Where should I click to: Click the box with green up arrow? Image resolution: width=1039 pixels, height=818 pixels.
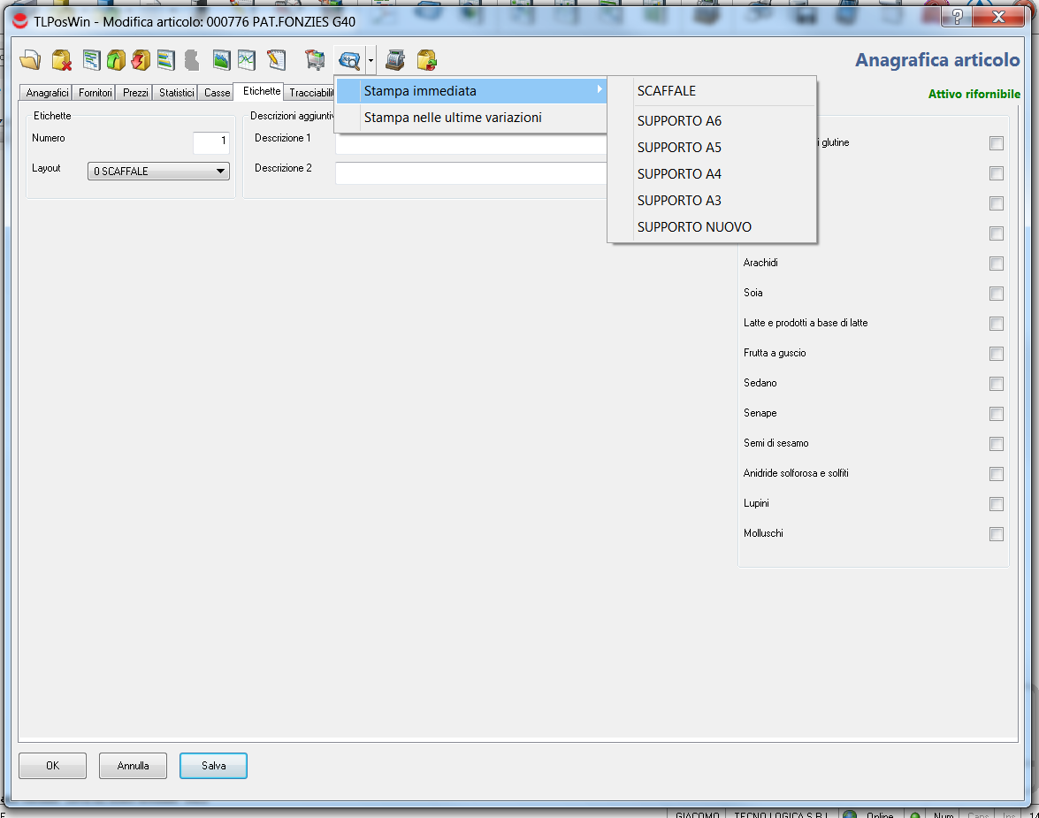(116, 60)
